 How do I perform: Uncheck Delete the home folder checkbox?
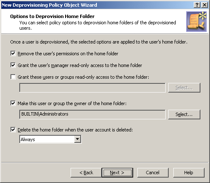[13, 129]
